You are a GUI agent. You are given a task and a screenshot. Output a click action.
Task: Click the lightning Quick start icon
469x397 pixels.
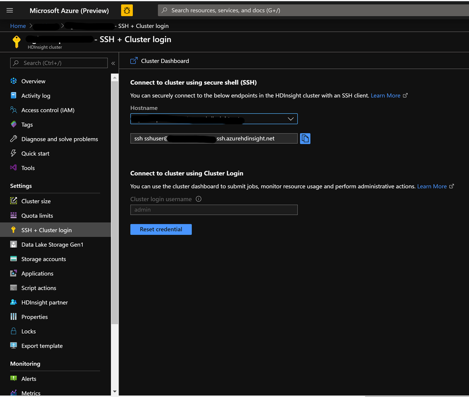click(14, 153)
